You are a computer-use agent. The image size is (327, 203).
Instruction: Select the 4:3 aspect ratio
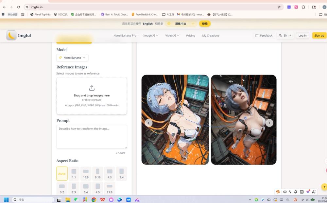[110, 174]
